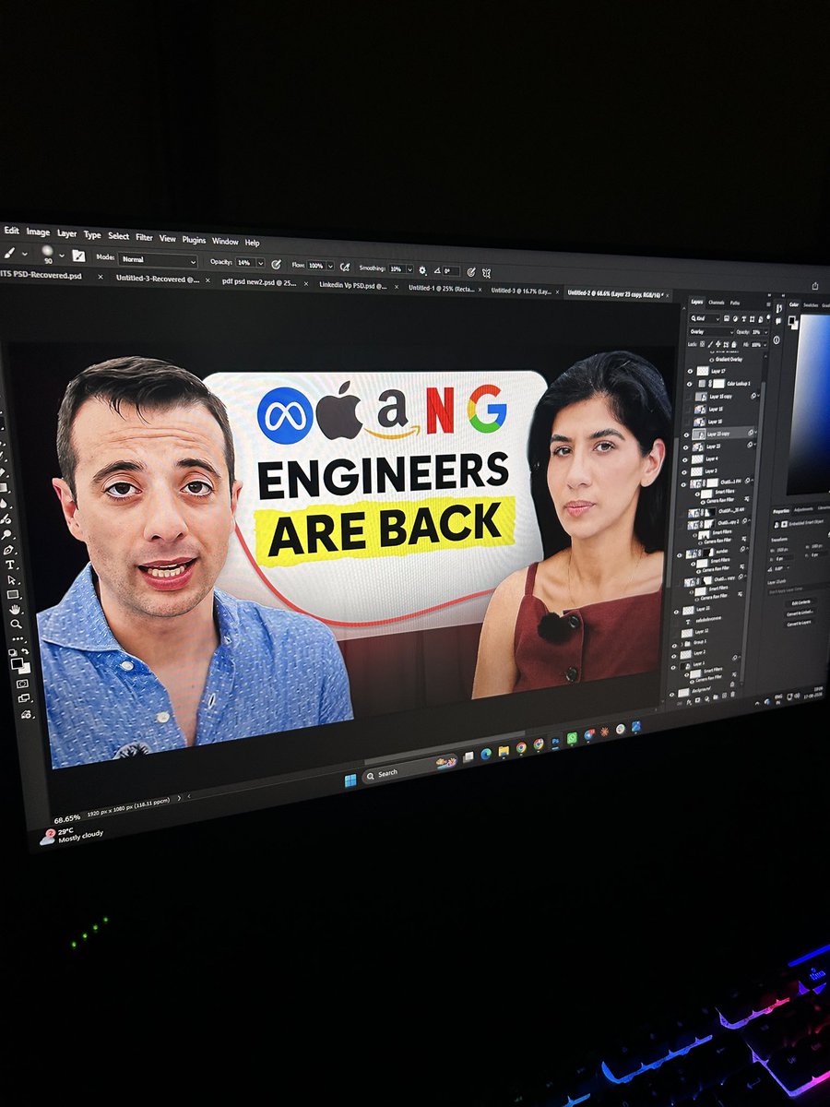The image size is (830, 1107).
Task: Select the Pen tool in the toolbar
Action: [8, 549]
